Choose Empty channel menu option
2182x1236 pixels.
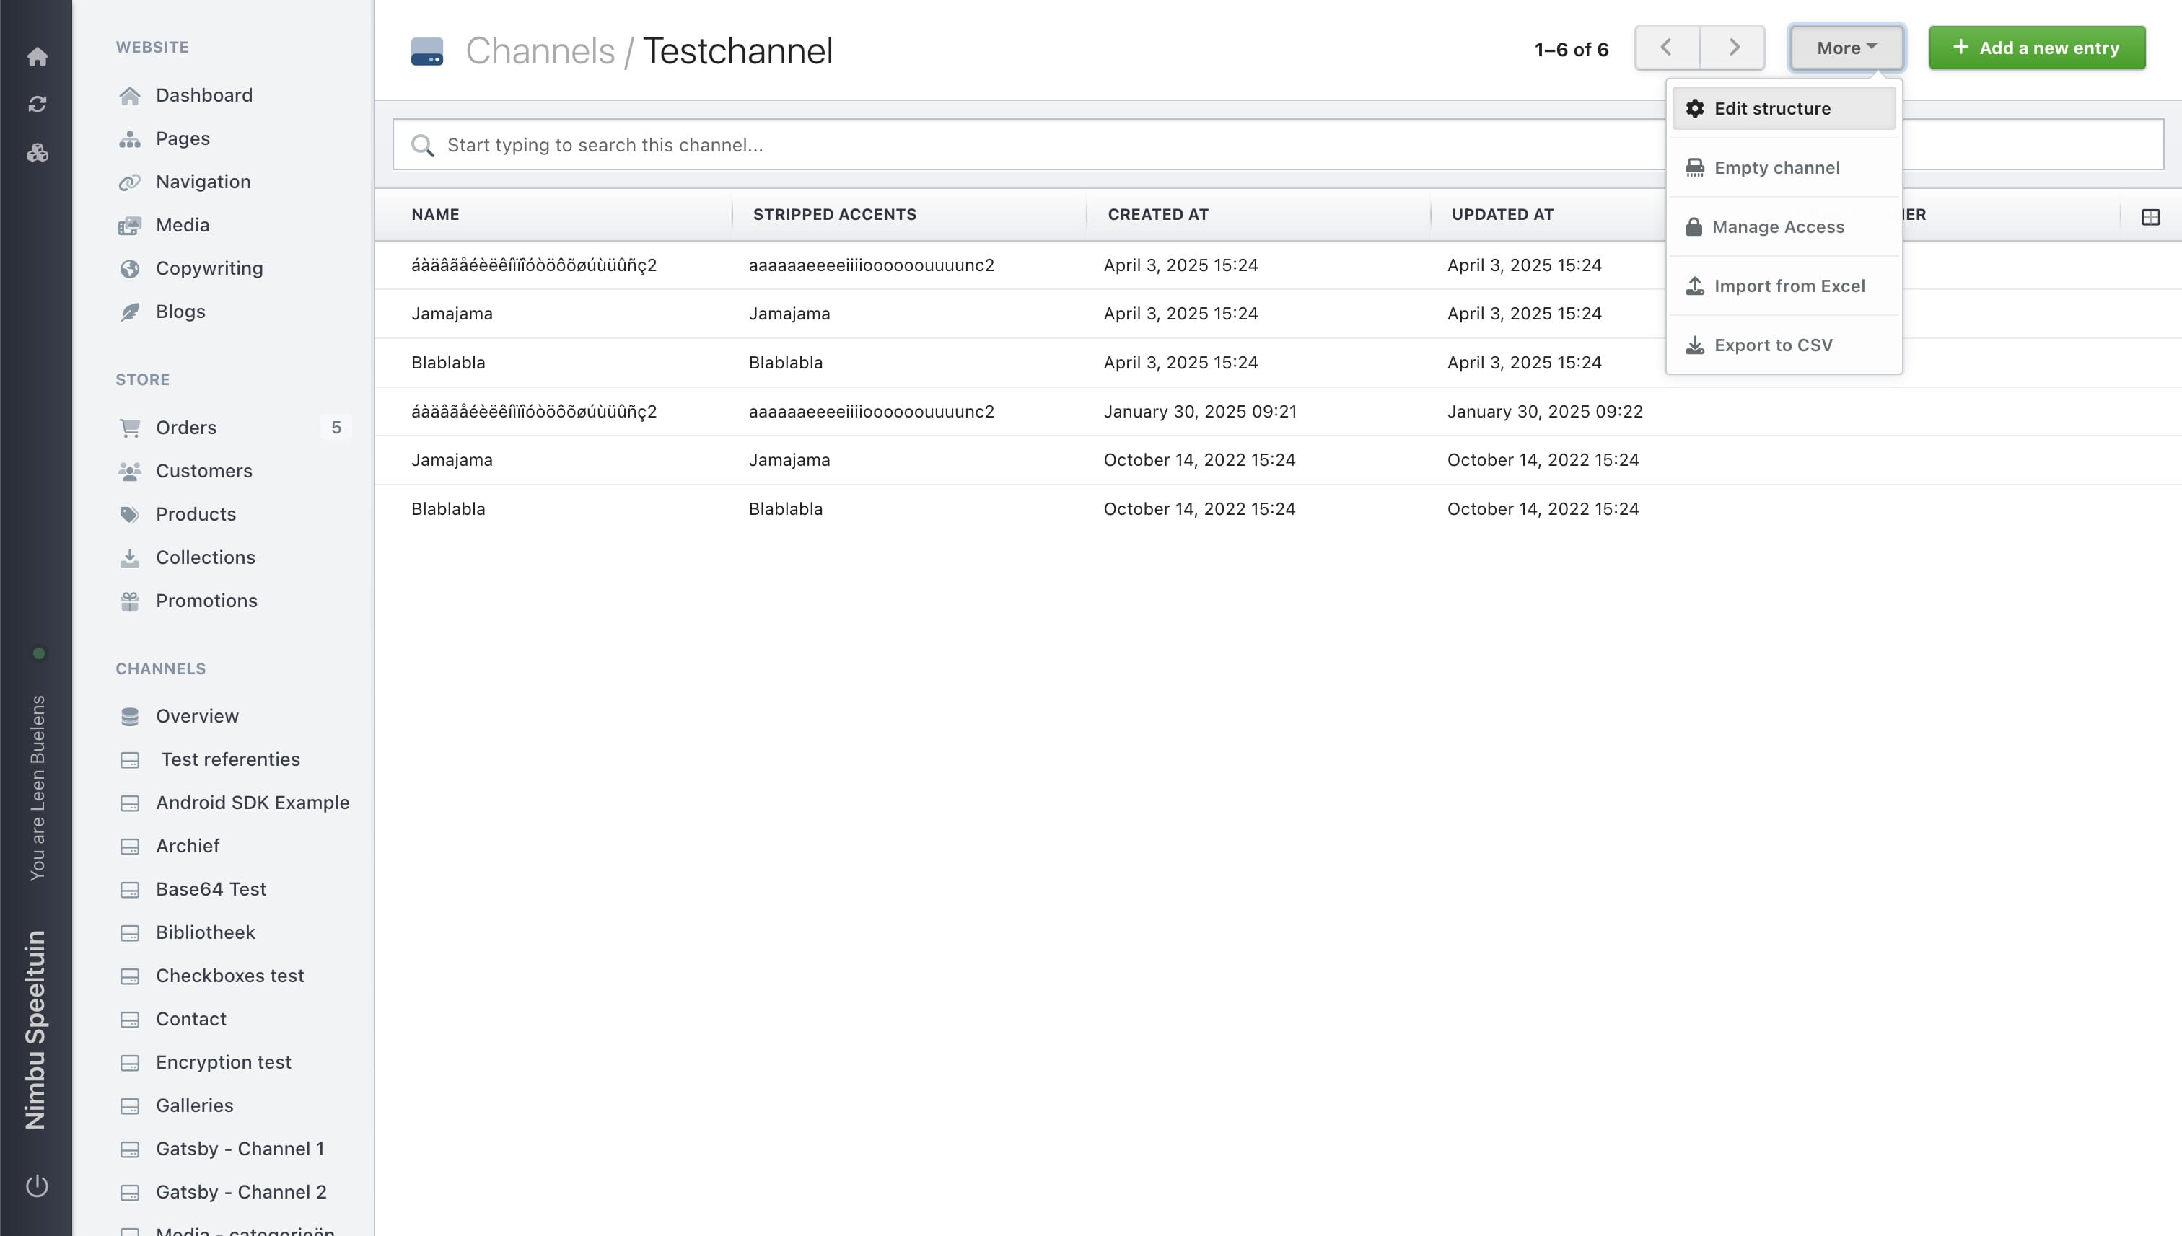(1776, 168)
